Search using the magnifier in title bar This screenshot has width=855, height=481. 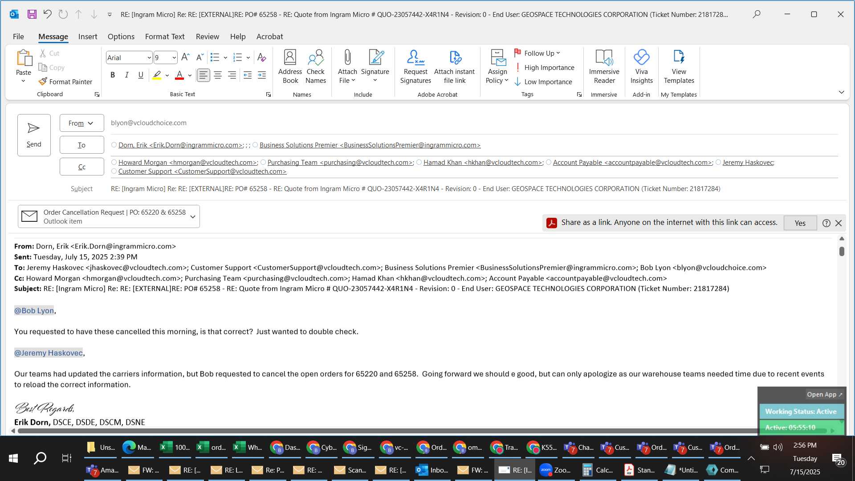click(756, 14)
